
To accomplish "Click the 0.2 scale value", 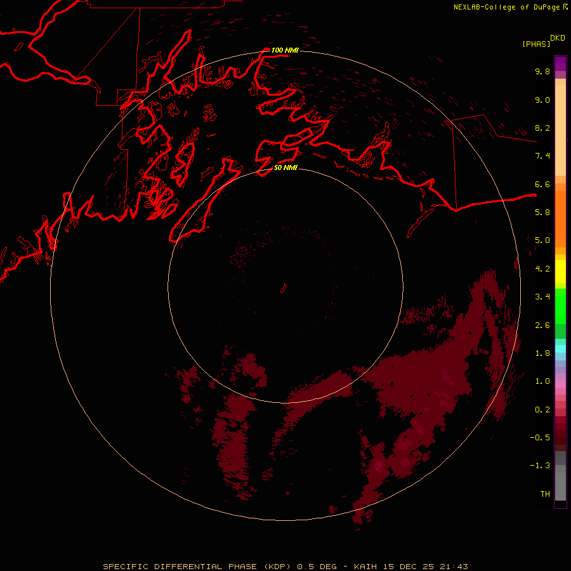I will click(542, 410).
